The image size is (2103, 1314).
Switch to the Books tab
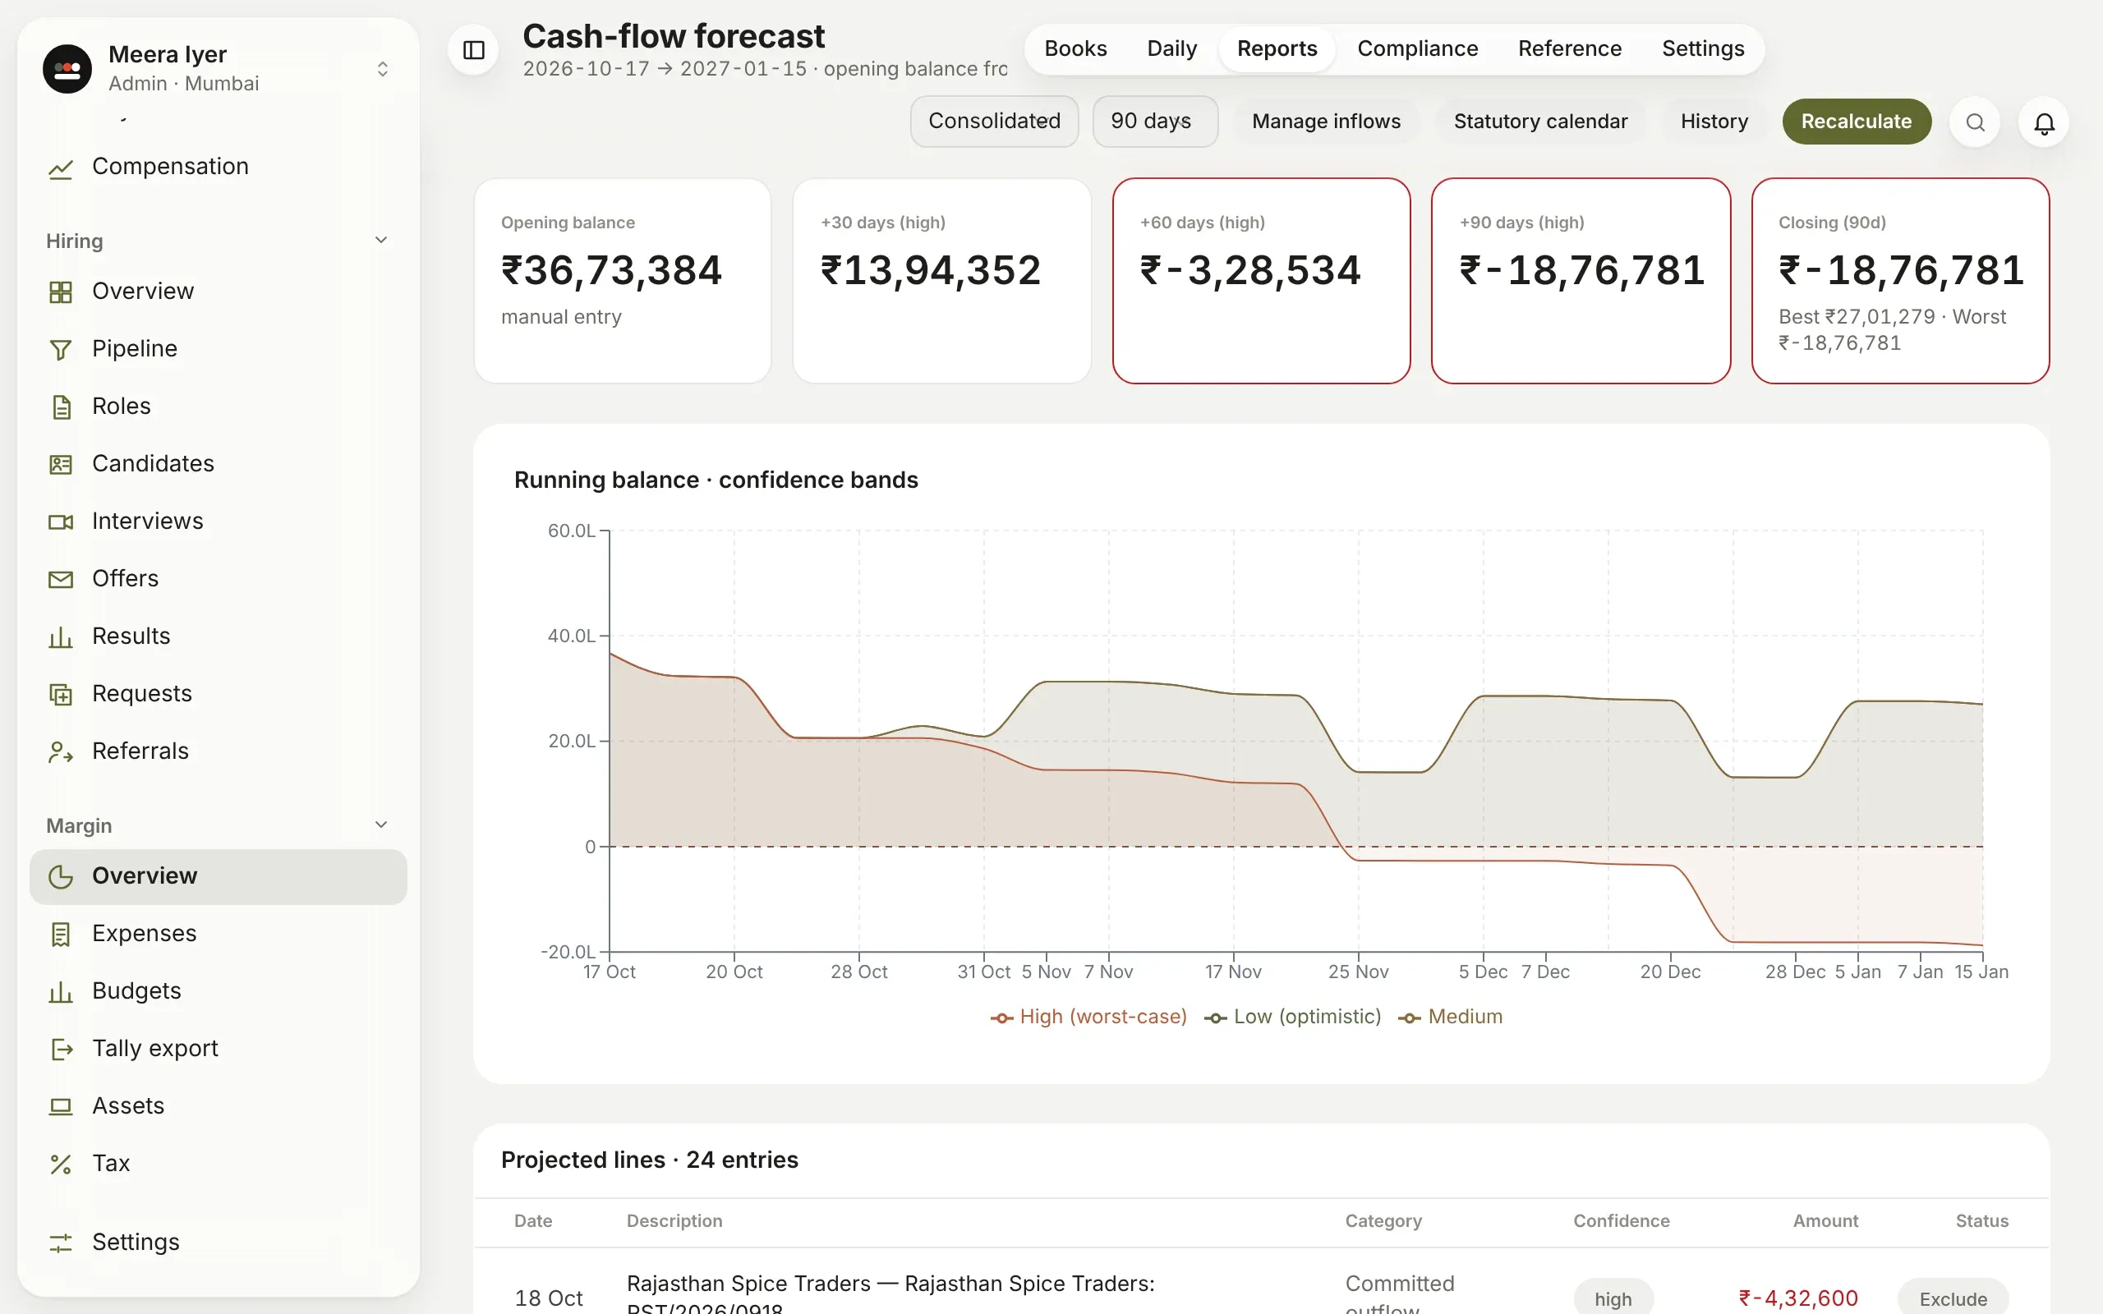[1075, 49]
